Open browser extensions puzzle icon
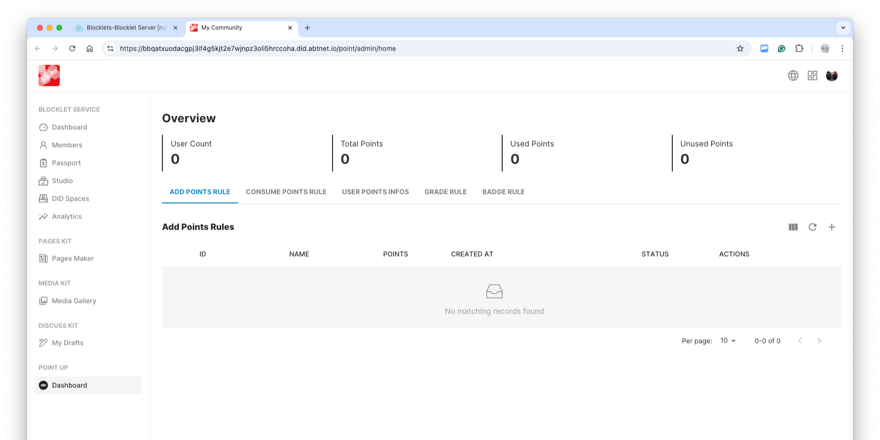The width and height of the screenshot is (880, 440). [x=799, y=49]
